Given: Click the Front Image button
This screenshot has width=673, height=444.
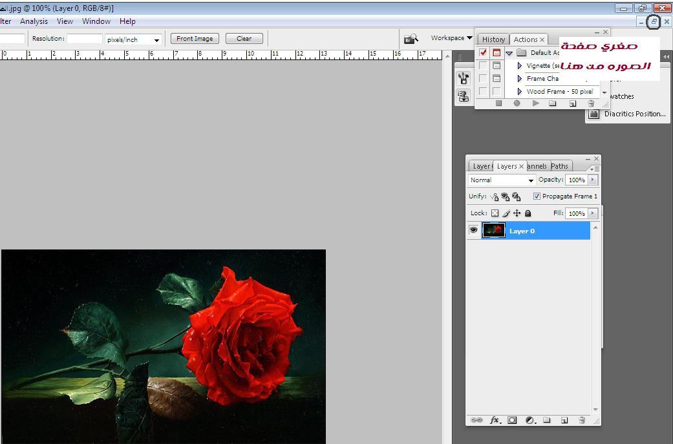Looking at the screenshot, I should click(195, 39).
